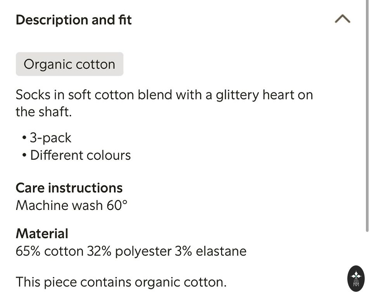Click the Machine wash 60° text
The height and width of the screenshot is (298, 371).
tap(71, 205)
